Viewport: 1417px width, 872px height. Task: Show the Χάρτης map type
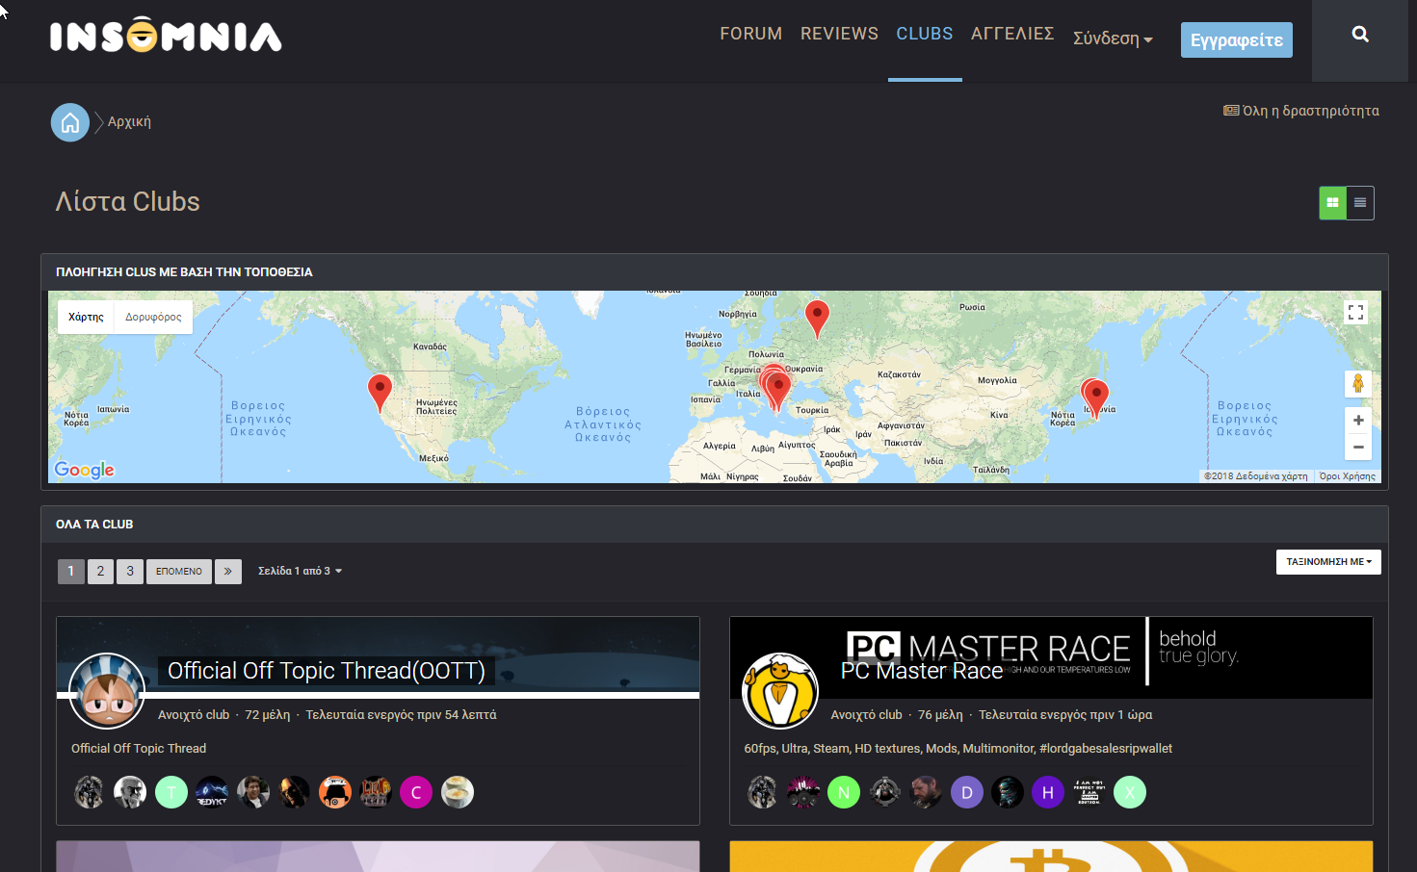click(x=86, y=317)
